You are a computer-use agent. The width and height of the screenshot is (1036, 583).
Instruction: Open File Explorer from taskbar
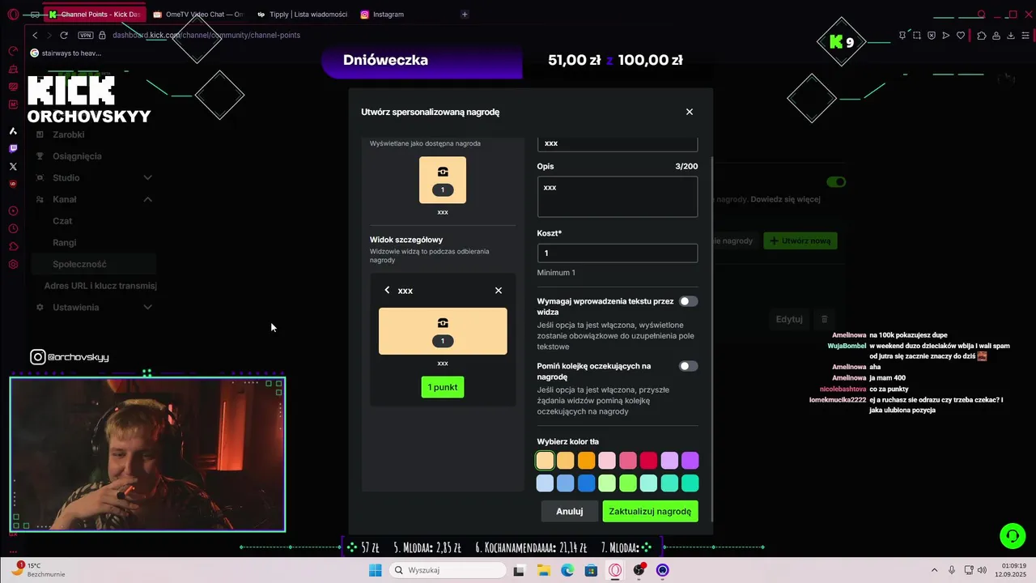[543, 570]
